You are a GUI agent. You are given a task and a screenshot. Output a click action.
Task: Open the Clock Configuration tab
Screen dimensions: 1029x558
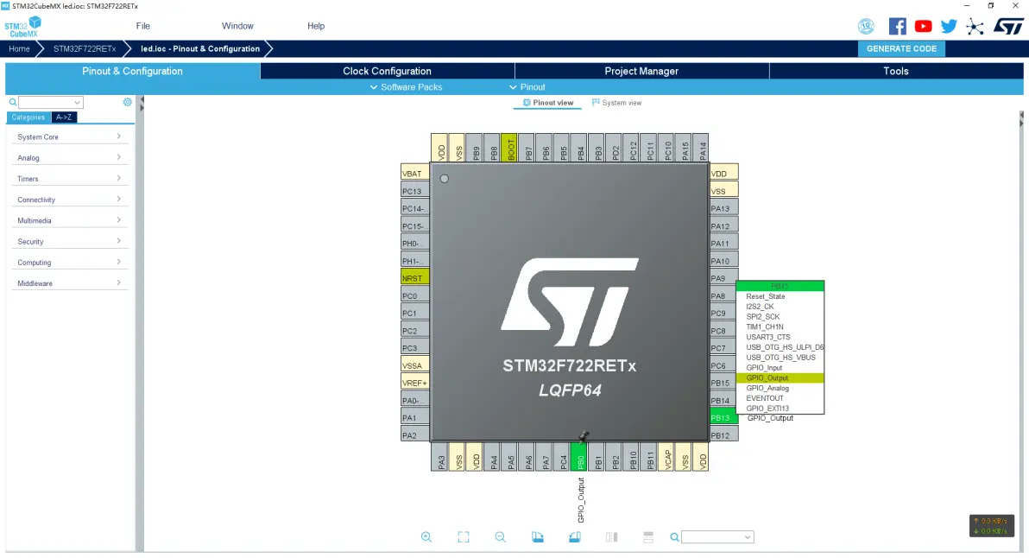point(387,71)
